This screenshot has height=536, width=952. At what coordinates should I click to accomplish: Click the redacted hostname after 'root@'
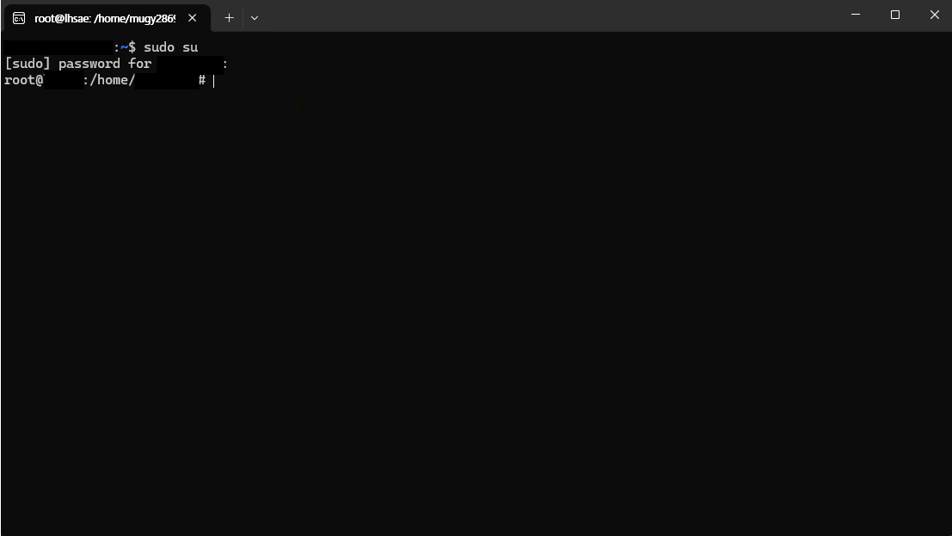pyautogui.click(x=64, y=80)
